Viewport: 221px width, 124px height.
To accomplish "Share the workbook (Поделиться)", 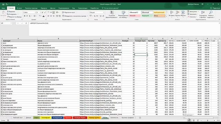I will 215,8.
